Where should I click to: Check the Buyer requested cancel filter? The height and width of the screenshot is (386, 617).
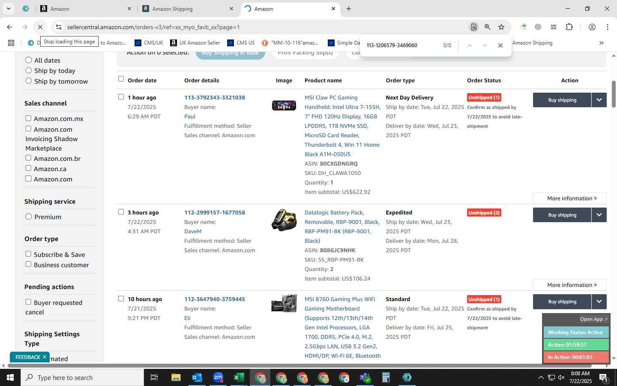28,302
